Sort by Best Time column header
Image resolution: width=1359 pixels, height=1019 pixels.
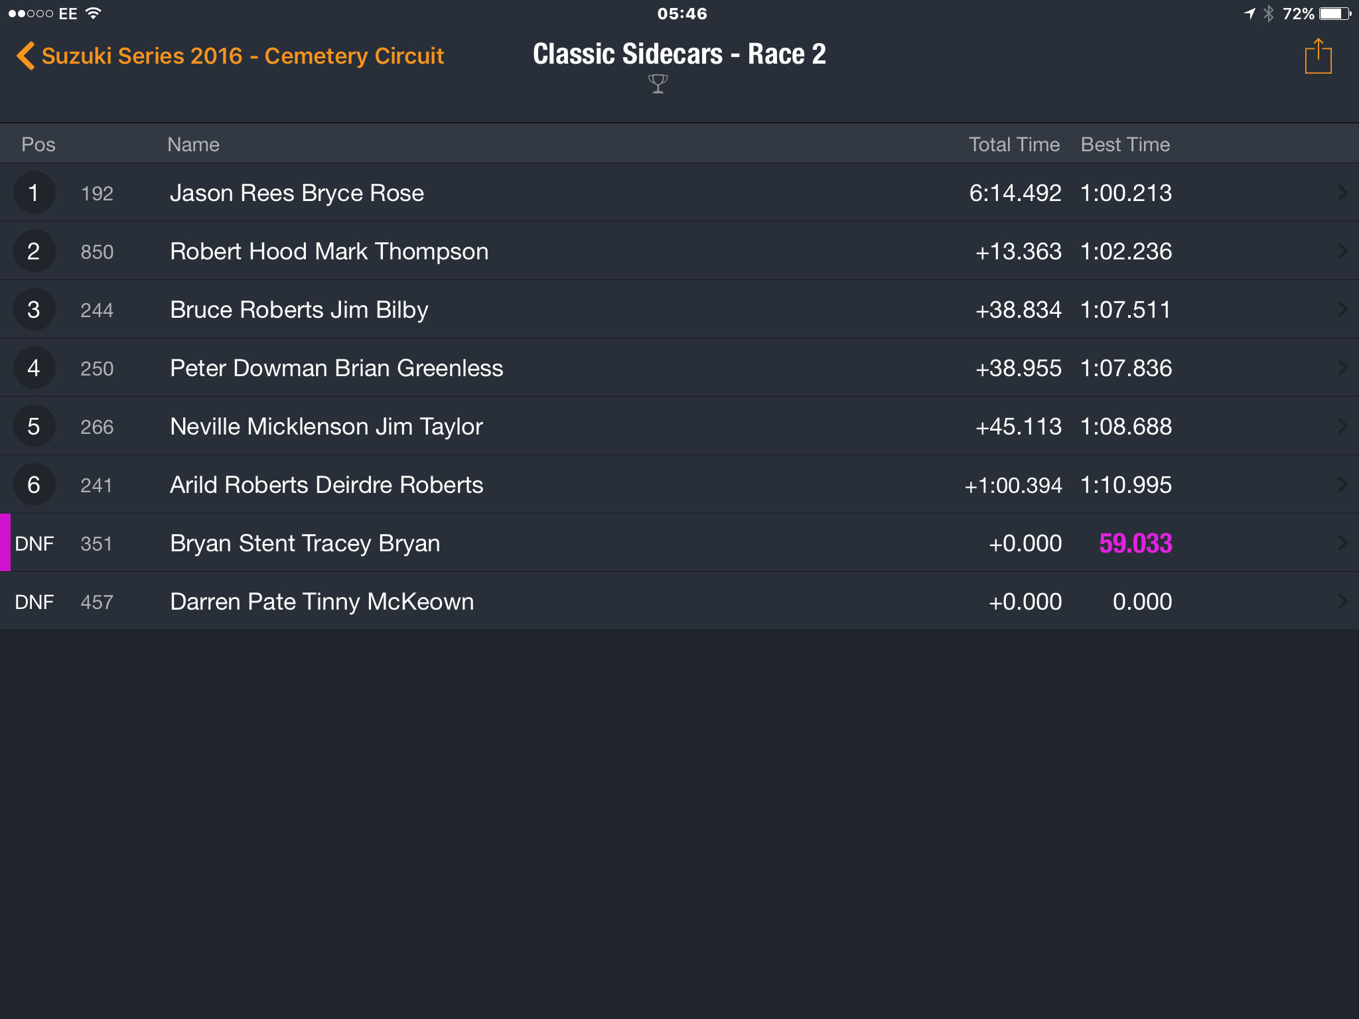[1125, 144]
